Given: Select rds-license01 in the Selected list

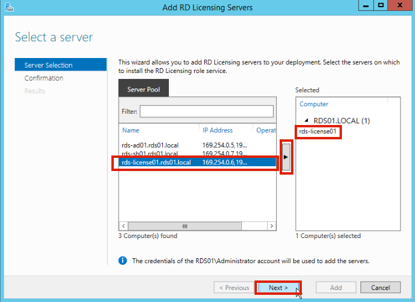Looking at the screenshot, I should 319,132.
